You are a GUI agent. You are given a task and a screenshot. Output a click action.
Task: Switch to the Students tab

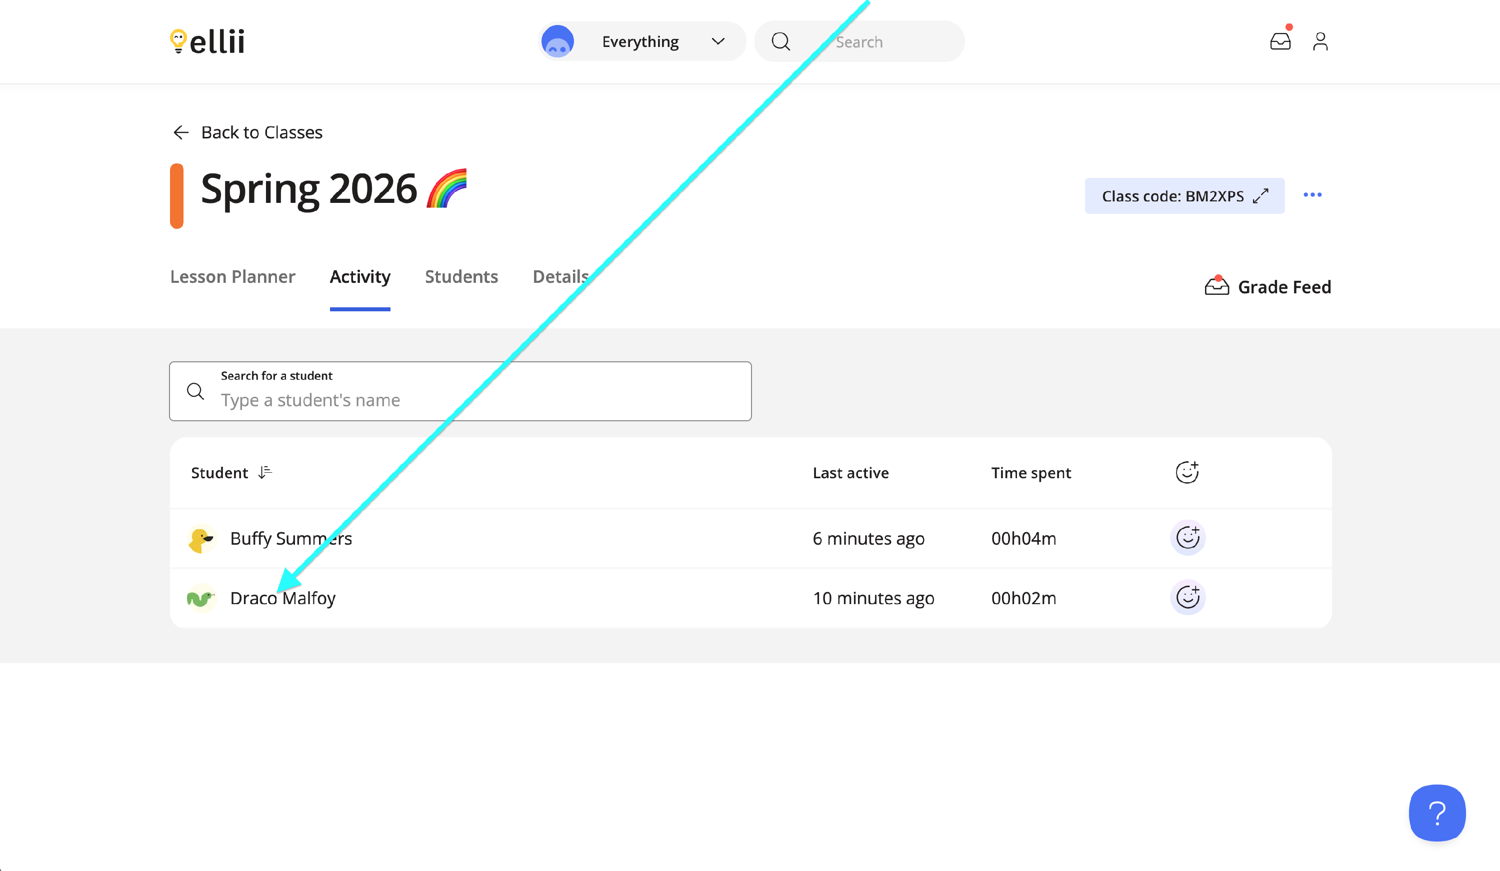click(460, 277)
